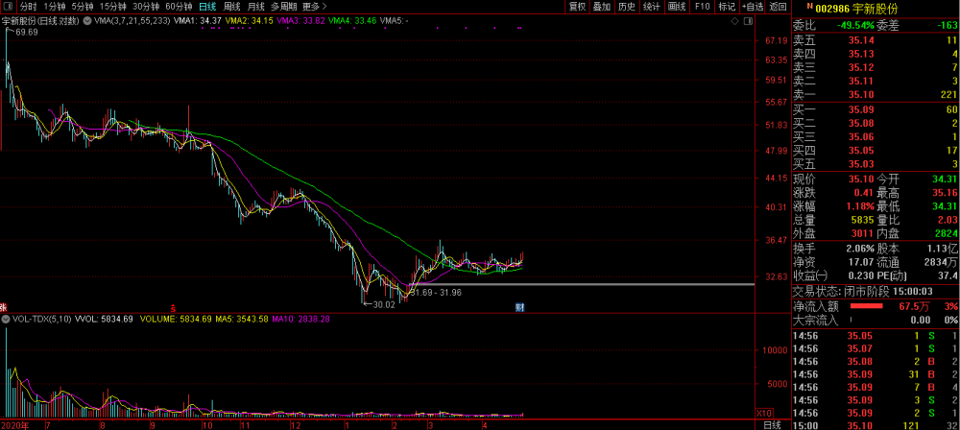The width and height of the screenshot is (960, 430).
Task: Open the 复权 price adjustment button
Action: point(577,7)
